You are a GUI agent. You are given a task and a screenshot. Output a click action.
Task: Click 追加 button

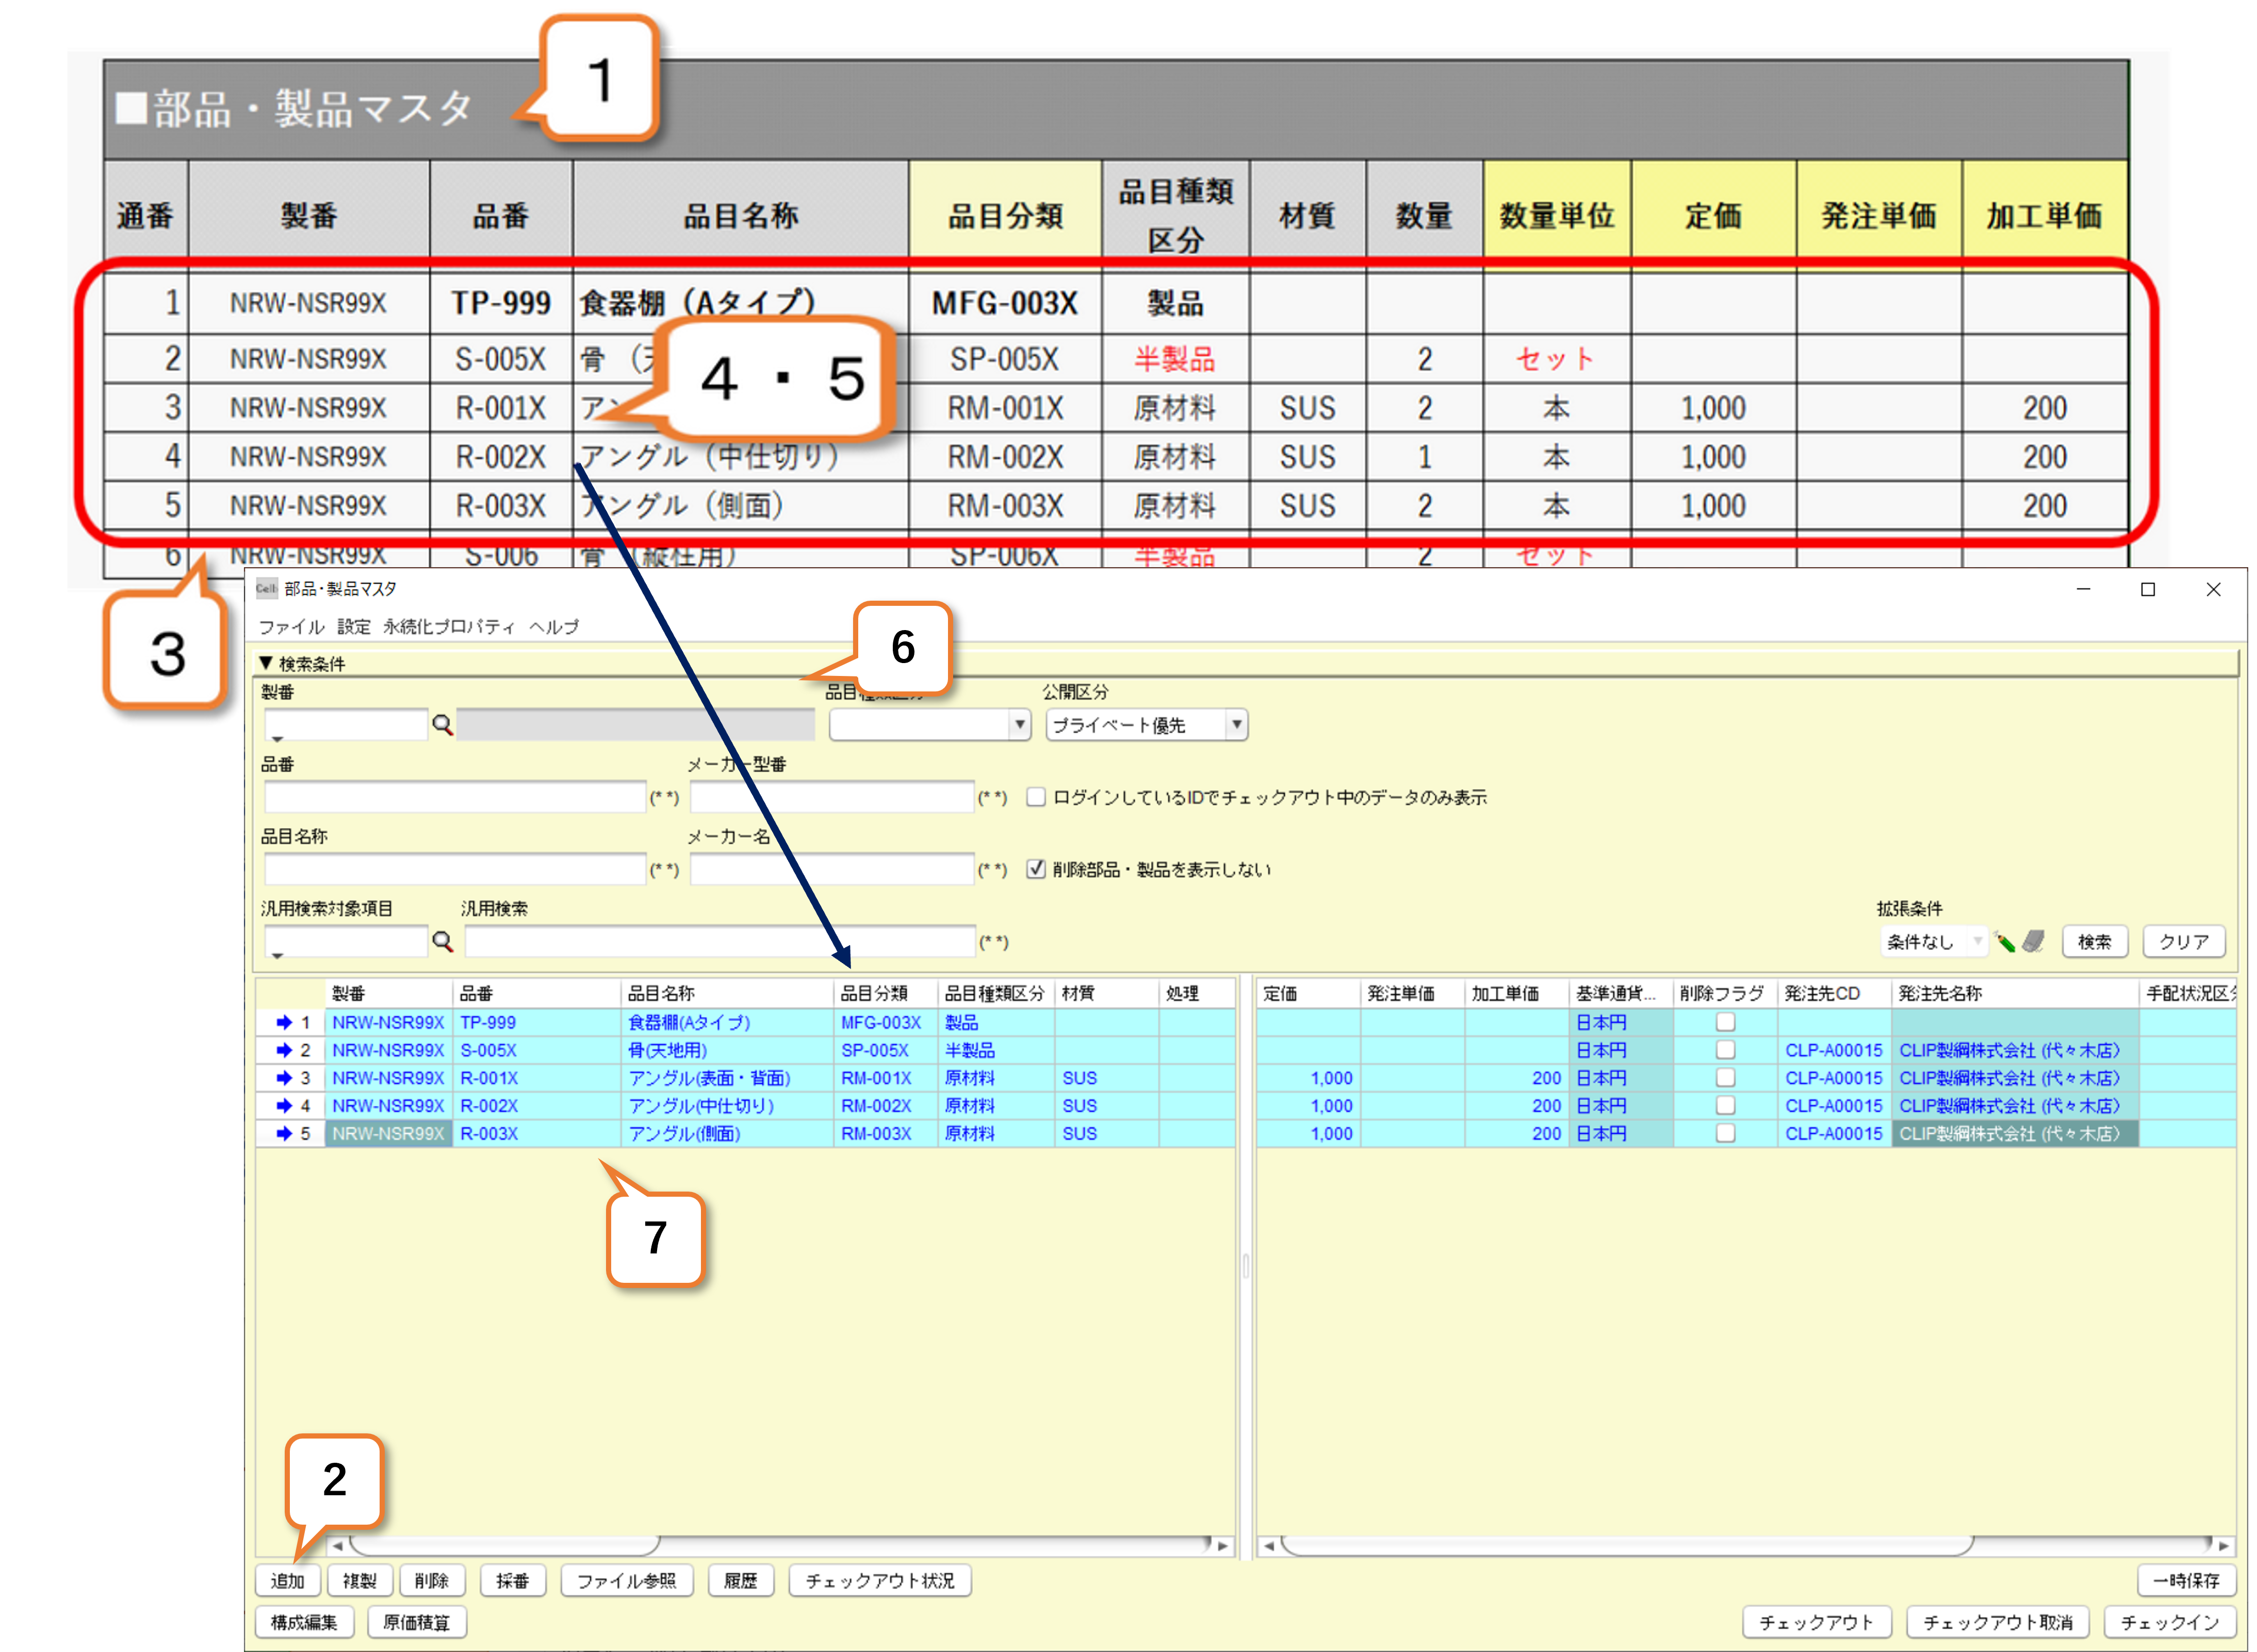click(x=288, y=1581)
